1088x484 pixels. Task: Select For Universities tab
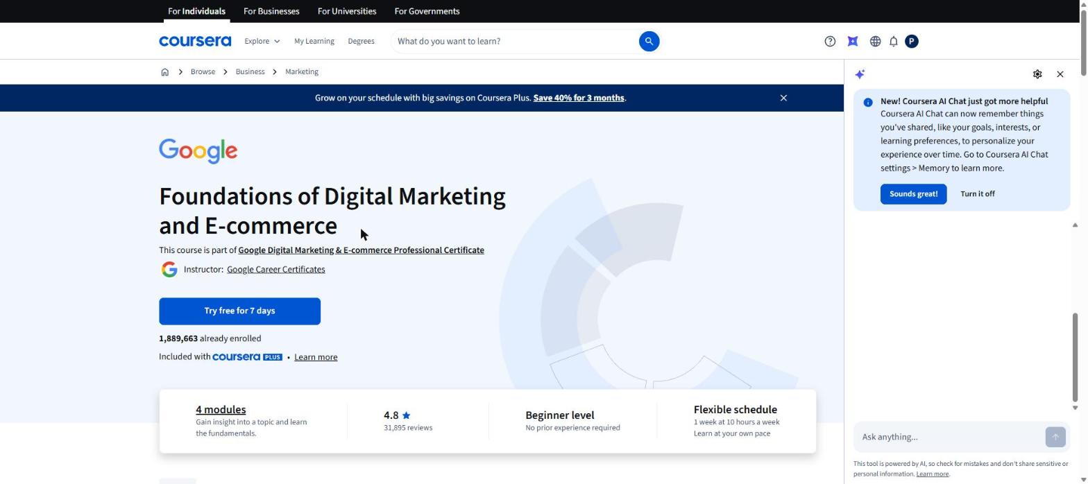pos(347,11)
